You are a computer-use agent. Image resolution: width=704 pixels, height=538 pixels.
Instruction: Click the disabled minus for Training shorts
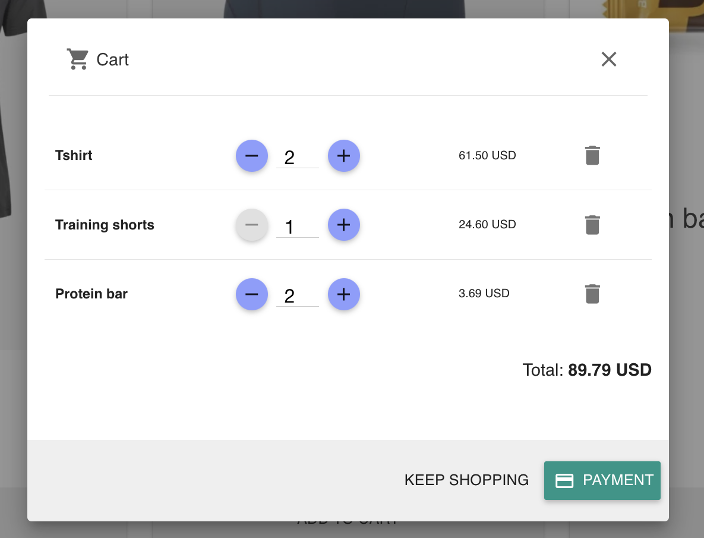coord(252,225)
